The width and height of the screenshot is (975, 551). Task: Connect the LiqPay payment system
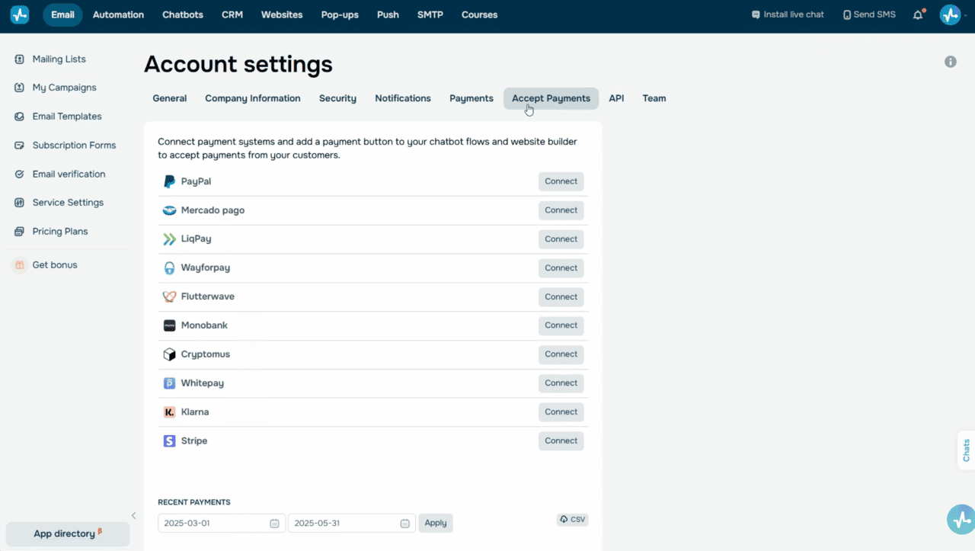pos(561,239)
